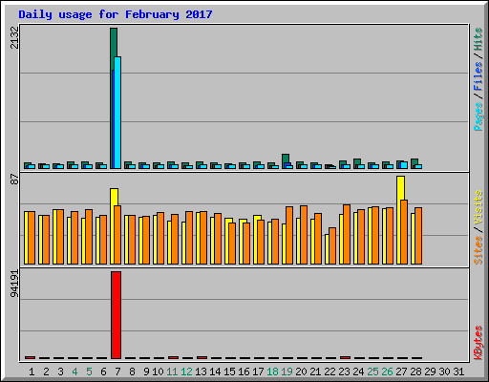Click the small red KBytes bar for day 23
Viewport: 489px width, 382px height.
click(345, 357)
